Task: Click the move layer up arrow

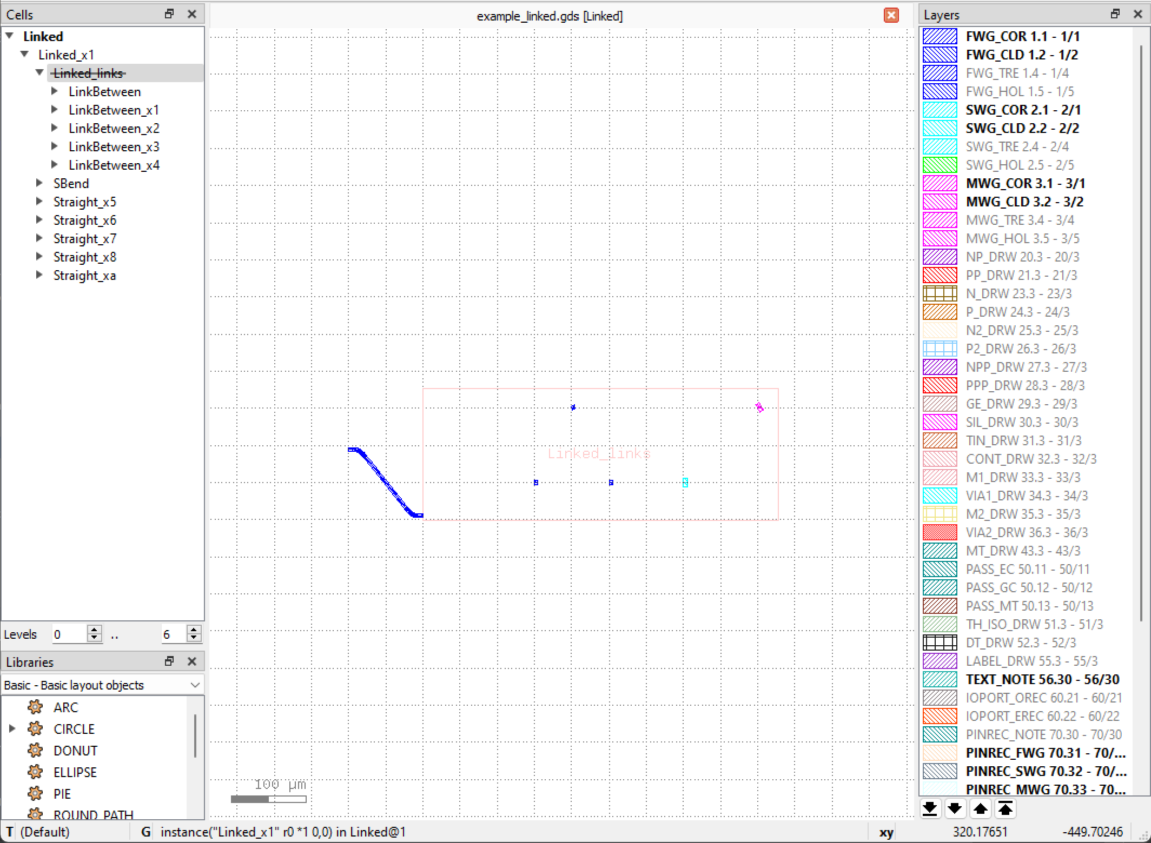Action: pyautogui.click(x=980, y=808)
